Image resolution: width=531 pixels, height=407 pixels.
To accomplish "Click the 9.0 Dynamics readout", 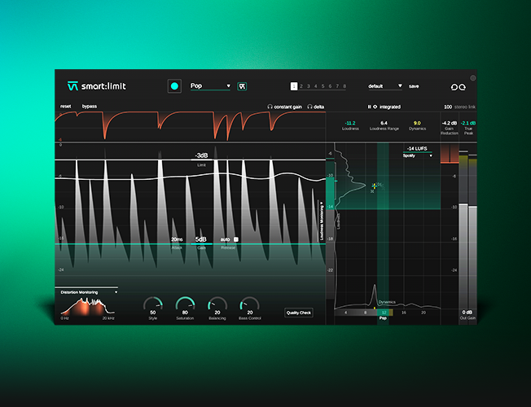I will click(x=417, y=123).
